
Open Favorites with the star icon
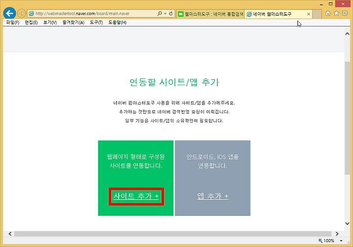[336, 13]
